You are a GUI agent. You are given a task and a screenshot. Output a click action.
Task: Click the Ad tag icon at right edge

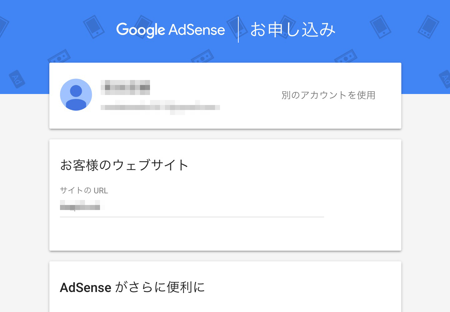445,79
